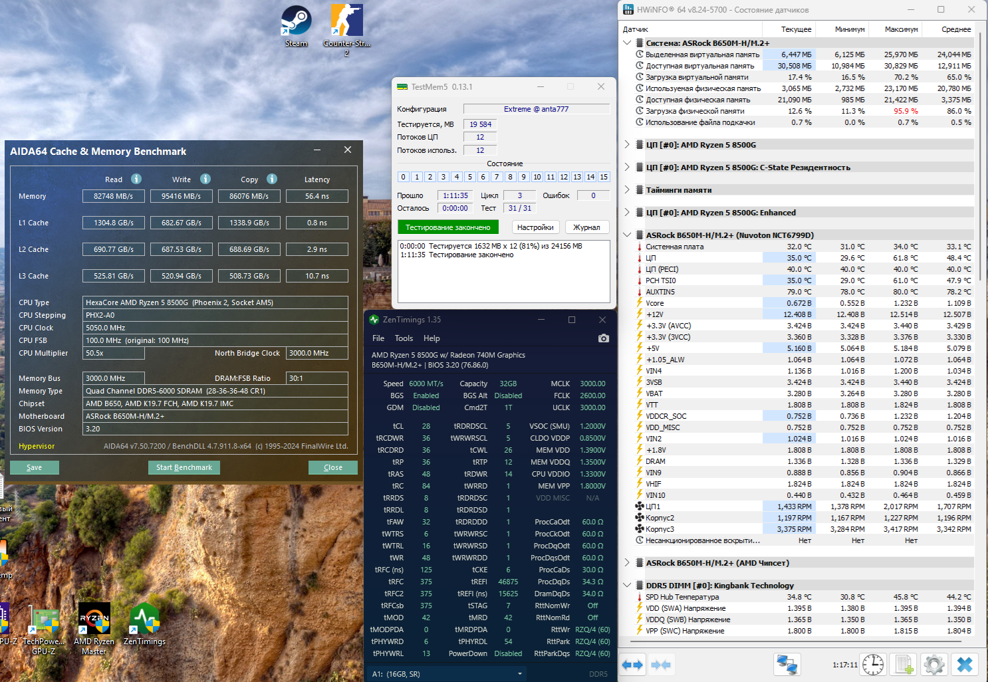This screenshot has width=988, height=682.
Task: Click the fan icon on the Корпус3 row
Action: pos(640,529)
